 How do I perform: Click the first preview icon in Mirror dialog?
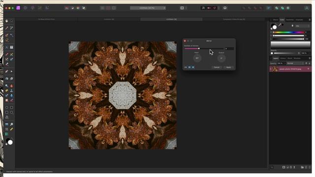[x=186, y=67]
